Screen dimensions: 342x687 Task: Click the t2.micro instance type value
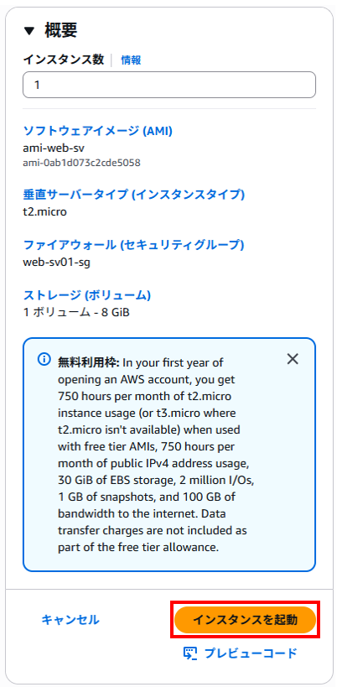tap(44, 212)
